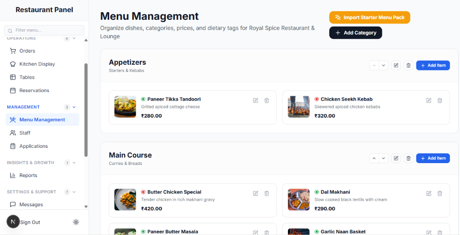
Task: Click the Reports bar chart icon
Action: [x=13, y=175]
